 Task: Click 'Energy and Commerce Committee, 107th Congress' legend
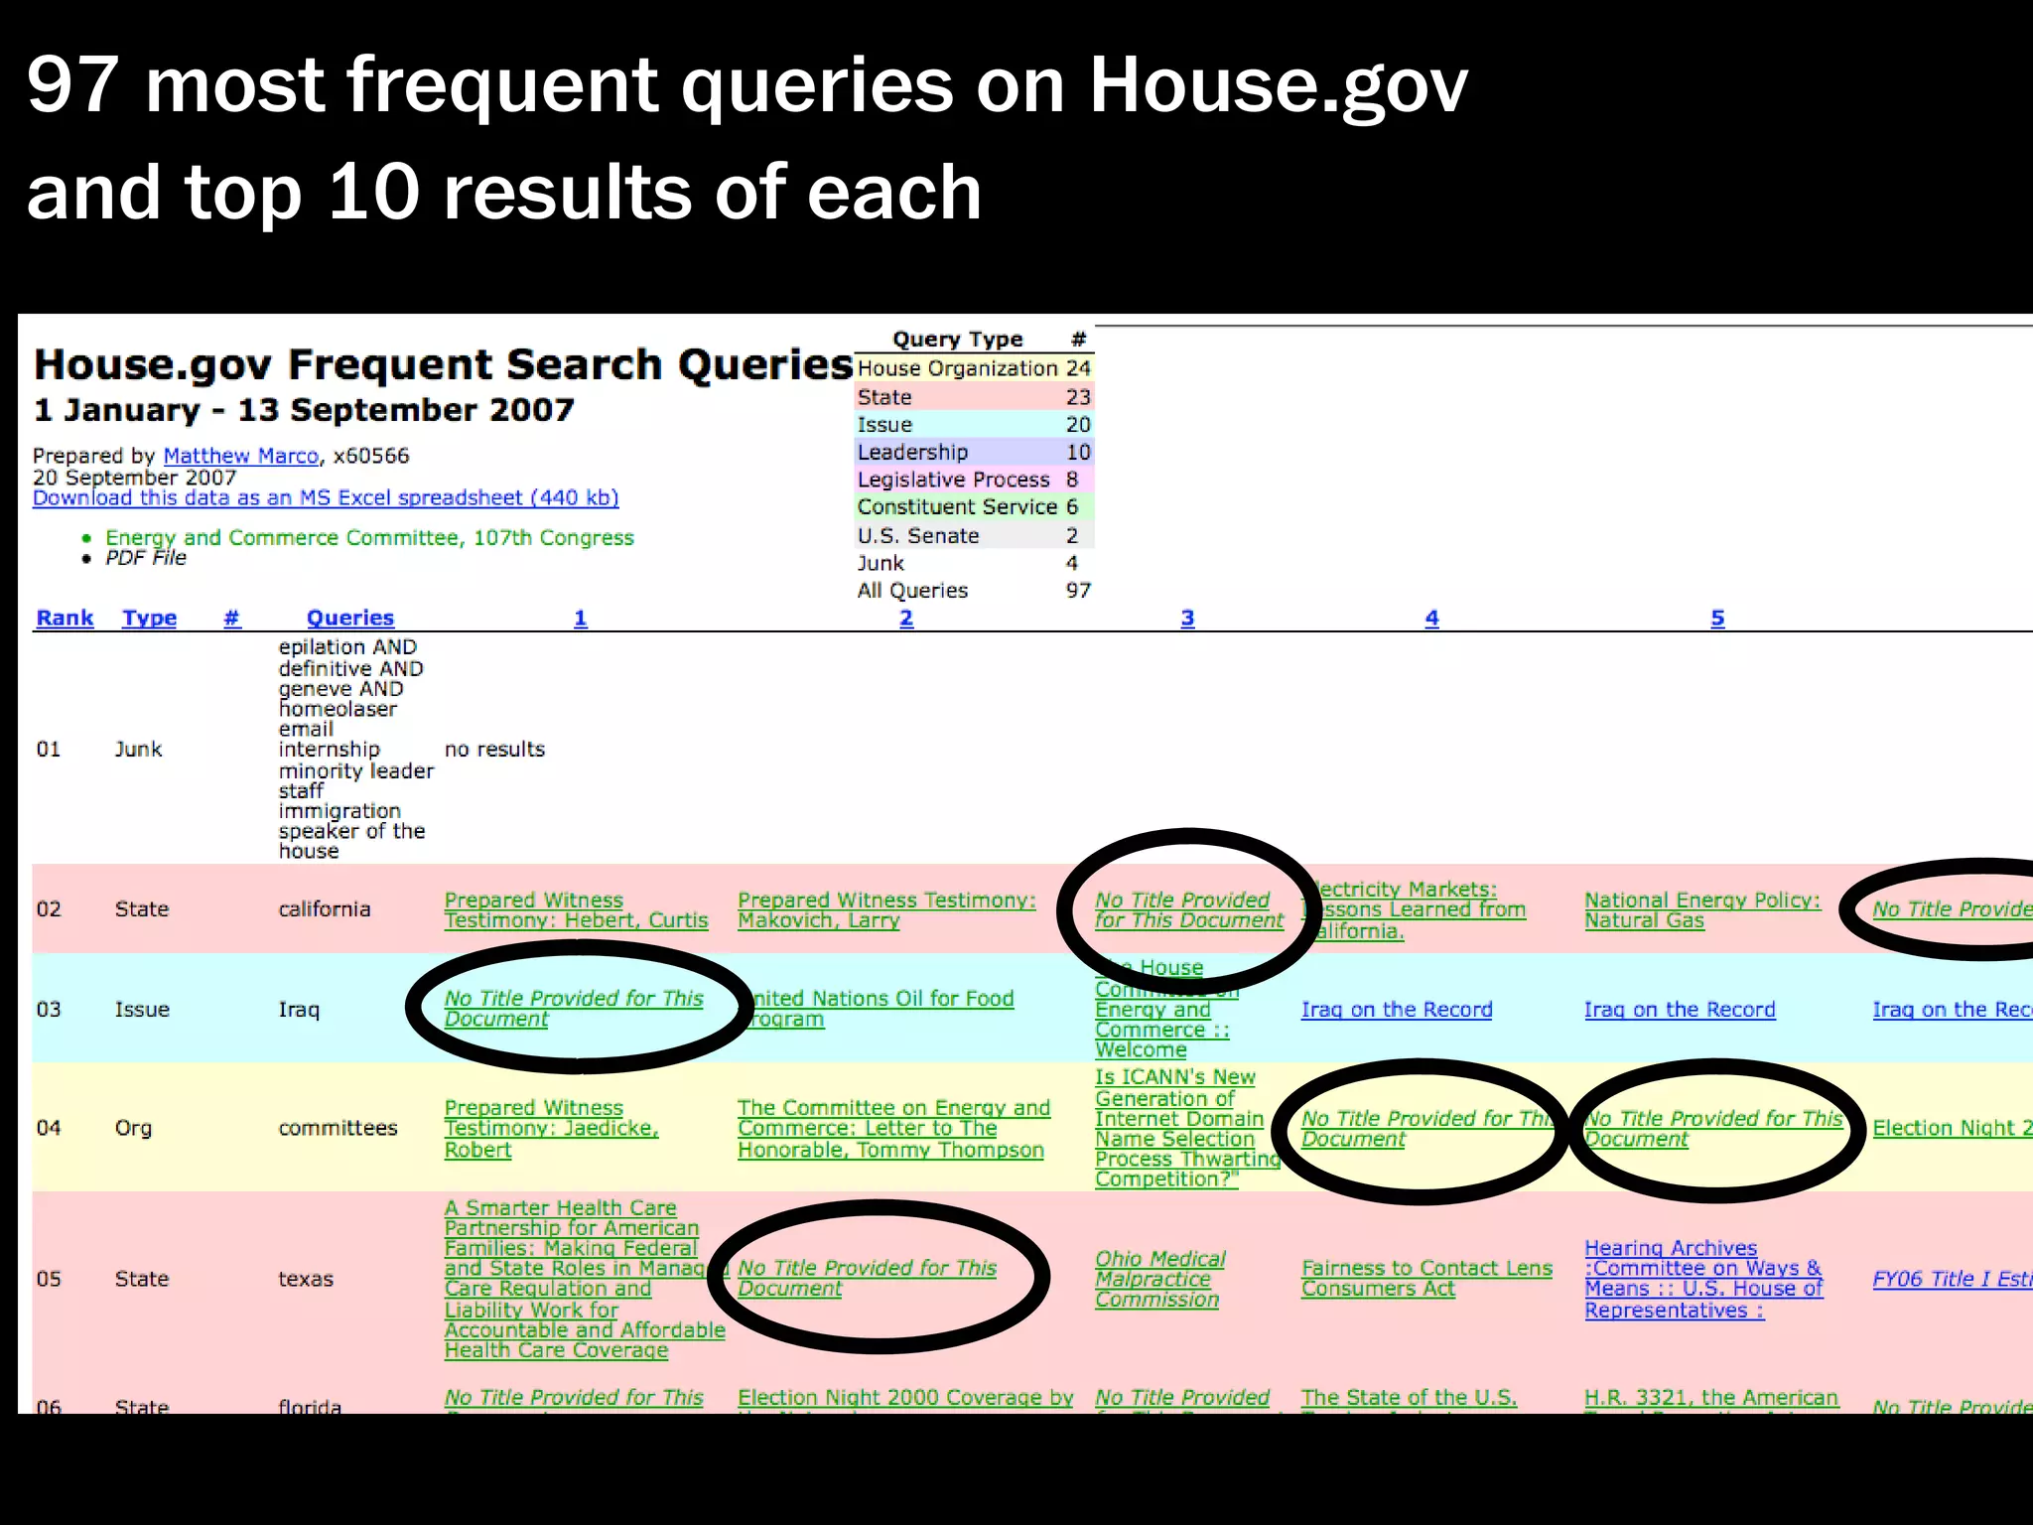tap(369, 537)
